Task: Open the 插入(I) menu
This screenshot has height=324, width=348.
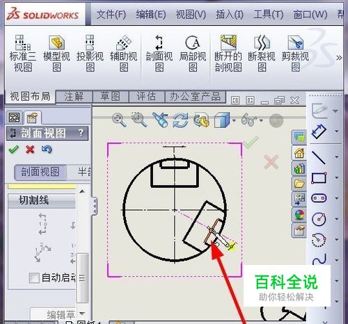Action: coord(230,15)
